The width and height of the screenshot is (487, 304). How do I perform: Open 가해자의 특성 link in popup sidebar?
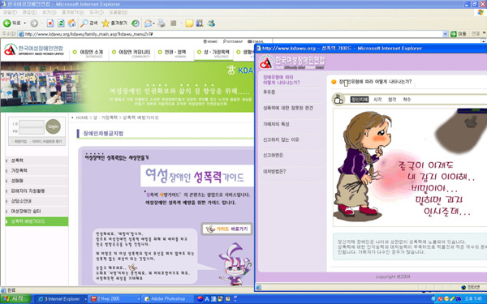click(276, 124)
